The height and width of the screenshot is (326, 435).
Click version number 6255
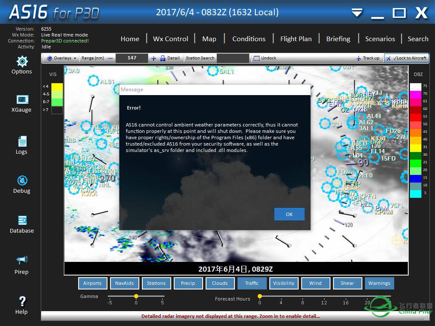pyautogui.click(x=46, y=29)
